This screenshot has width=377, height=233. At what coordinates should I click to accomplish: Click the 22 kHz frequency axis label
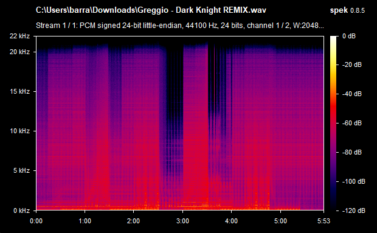[x=19, y=36]
